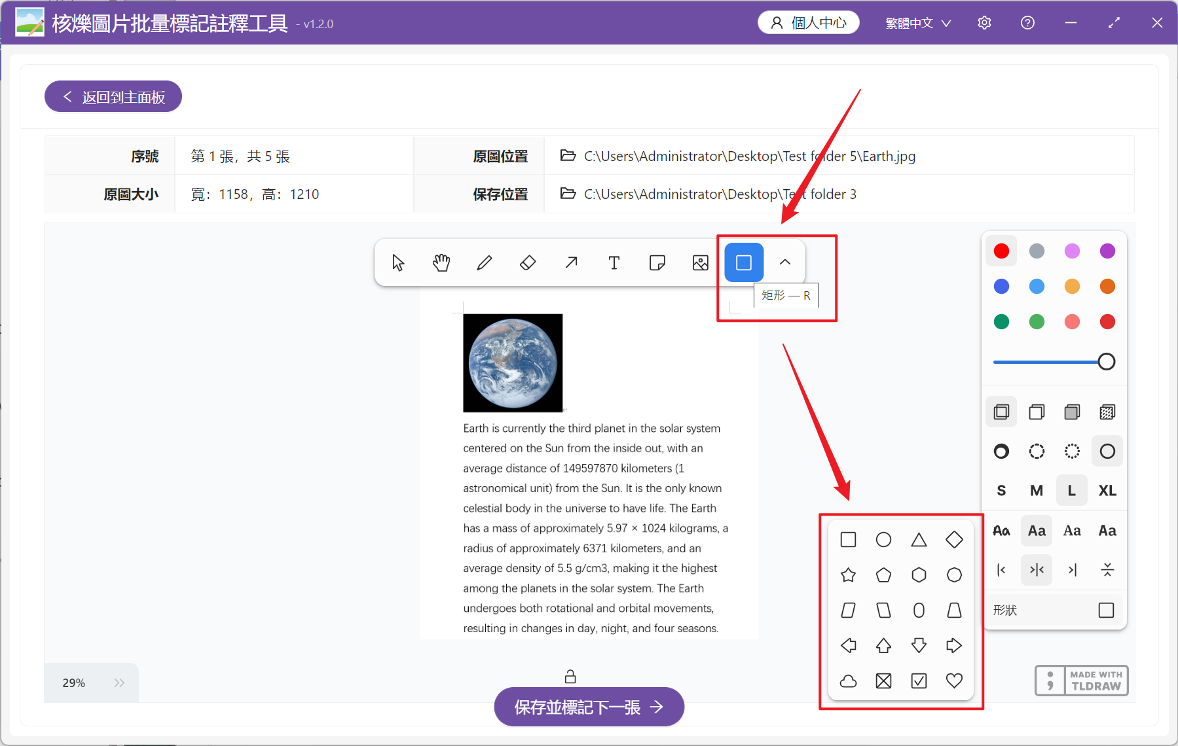Select the sticky note tool

(x=657, y=262)
